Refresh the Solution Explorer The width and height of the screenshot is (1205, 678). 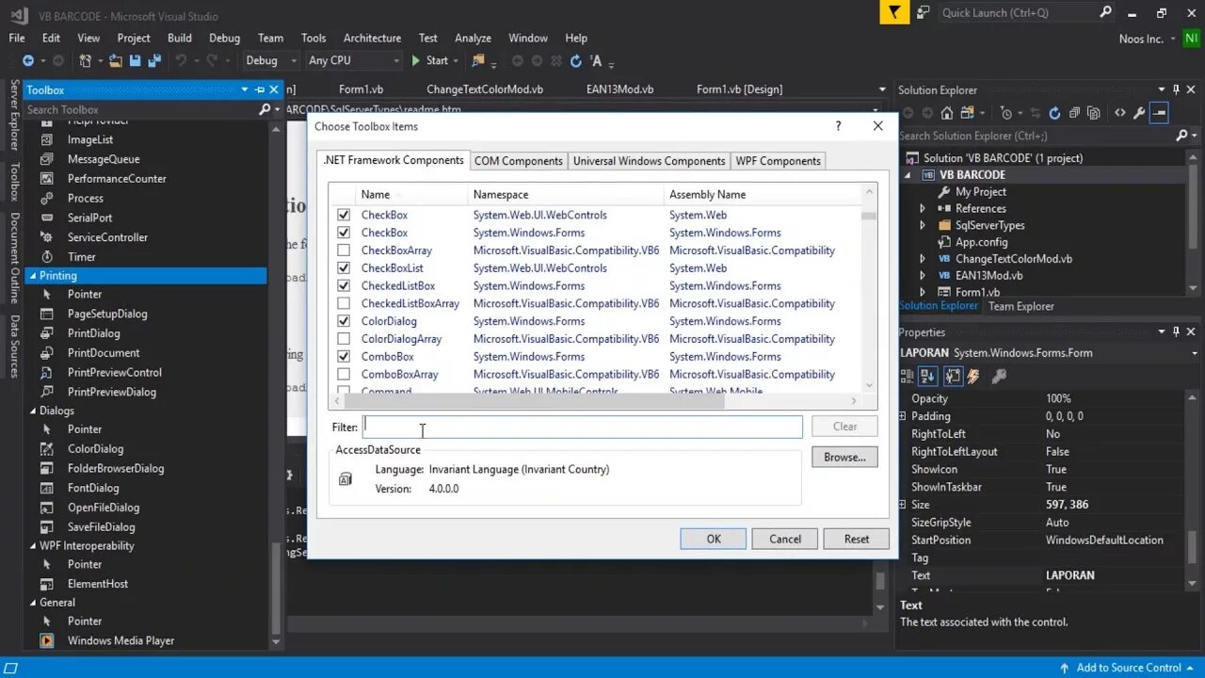(x=1053, y=112)
